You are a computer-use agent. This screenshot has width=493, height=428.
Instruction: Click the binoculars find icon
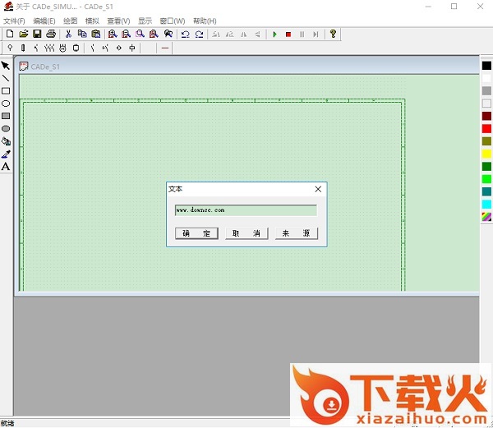click(168, 34)
